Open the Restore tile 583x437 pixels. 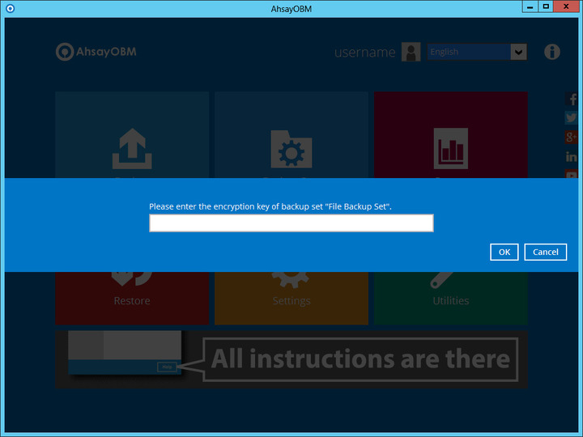tap(131, 298)
